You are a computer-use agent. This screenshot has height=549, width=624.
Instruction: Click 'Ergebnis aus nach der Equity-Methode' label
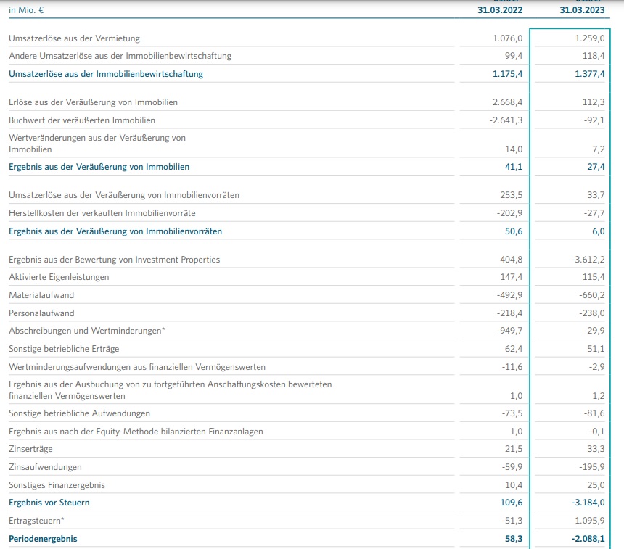tap(136, 432)
